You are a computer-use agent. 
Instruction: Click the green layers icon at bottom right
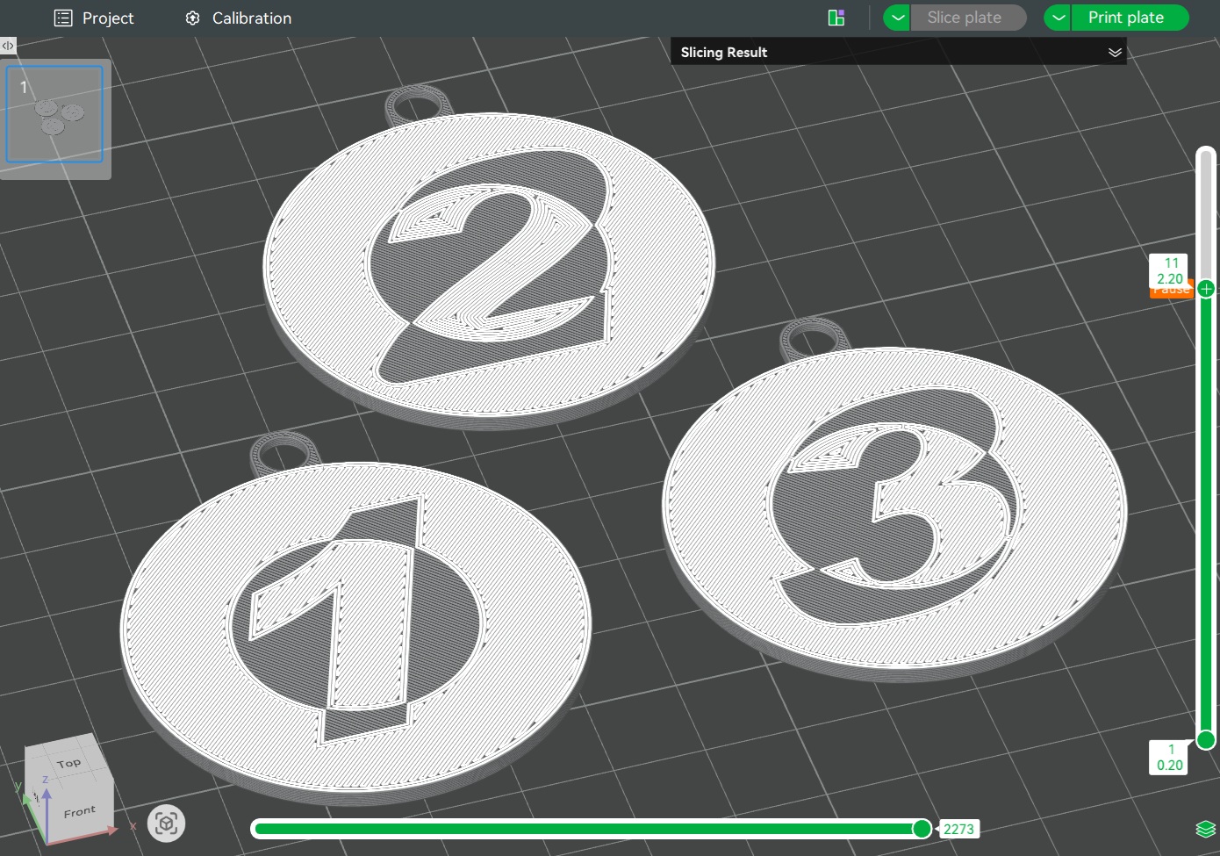coord(1205,829)
